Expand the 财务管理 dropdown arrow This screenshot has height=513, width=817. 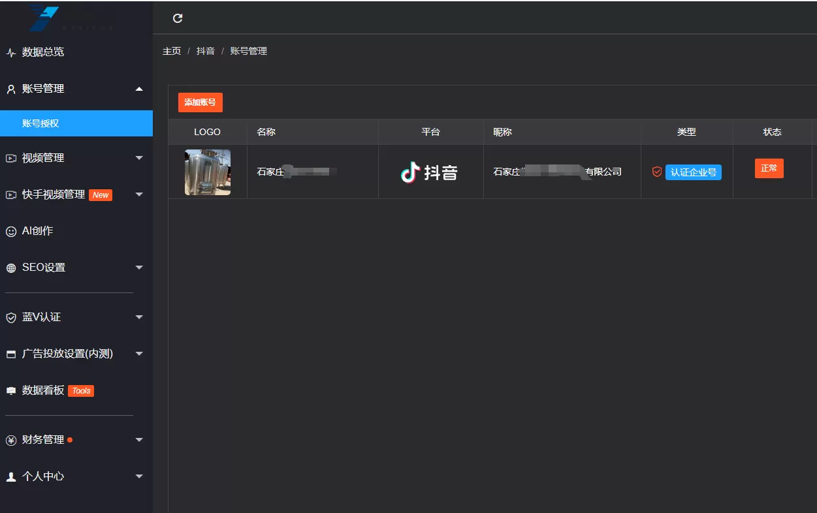coord(139,439)
